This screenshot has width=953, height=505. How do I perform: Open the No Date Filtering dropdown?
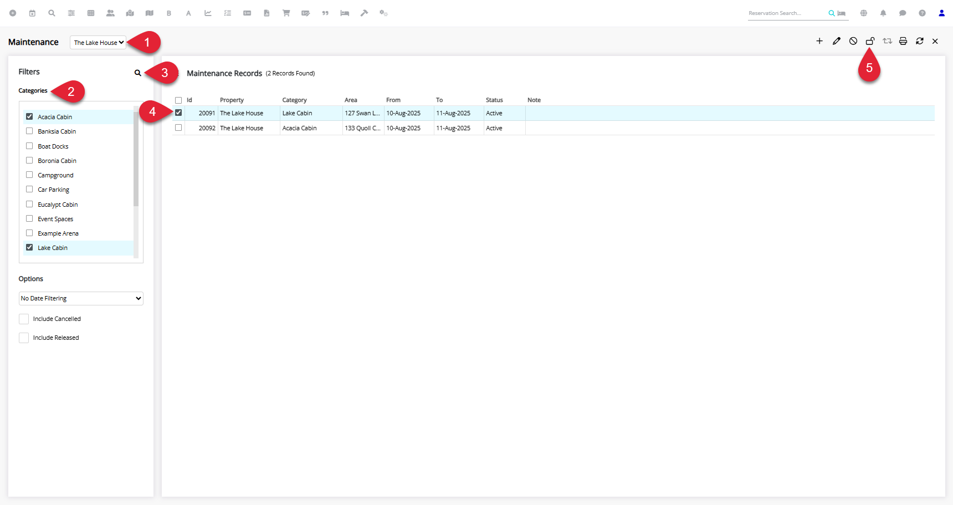click(x=81, y=298)
